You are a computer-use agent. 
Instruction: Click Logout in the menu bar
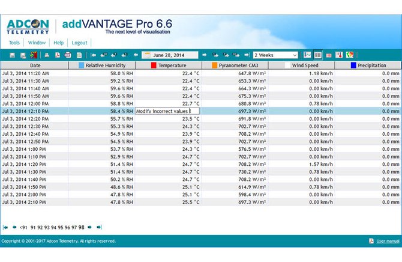[x=79, y=43]
